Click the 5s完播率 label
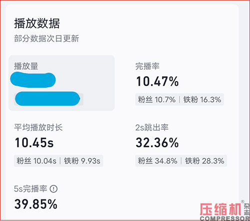The image size is (250, 221). coord(30,189)
